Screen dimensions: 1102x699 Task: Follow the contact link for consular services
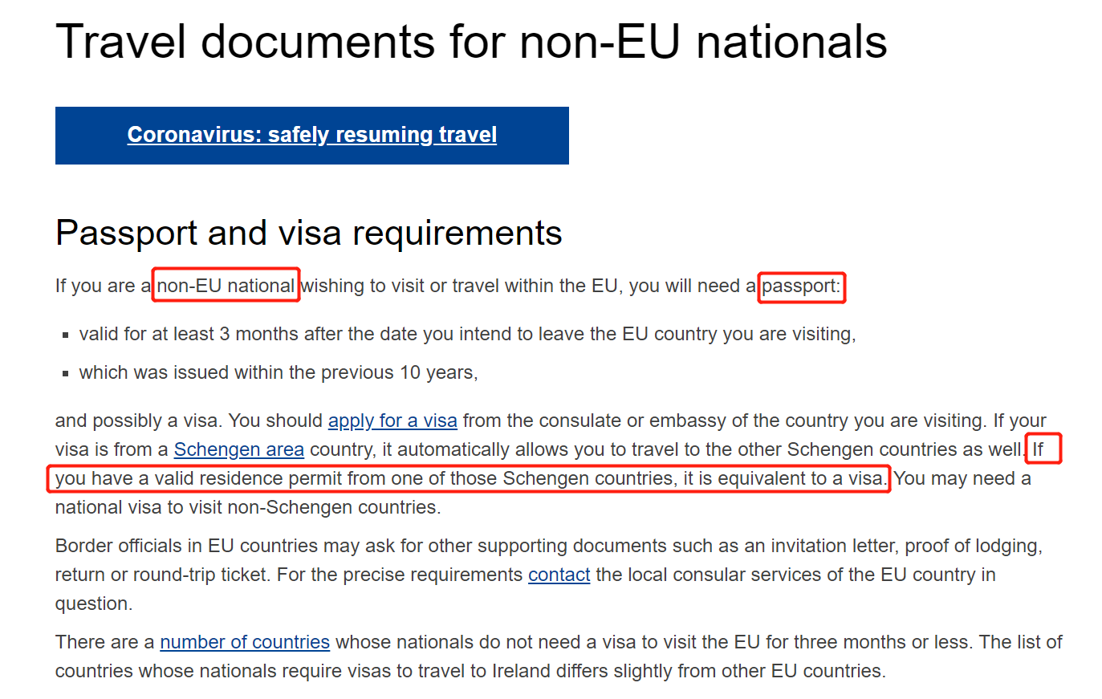click(559, 575)
